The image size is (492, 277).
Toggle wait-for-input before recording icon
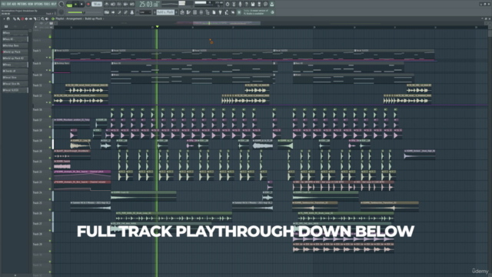point(113,4)
